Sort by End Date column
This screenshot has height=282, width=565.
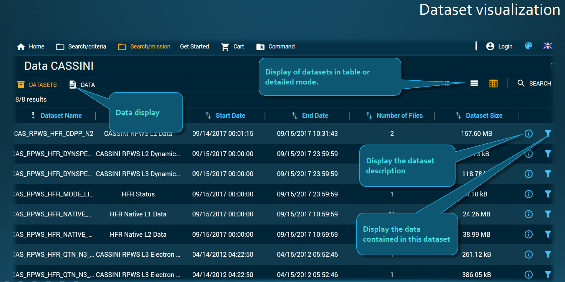310,115
